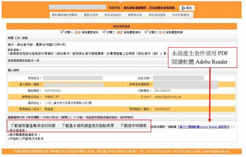
Task: Click the 是否具備原住民身分 row
Action: [122, 61]
